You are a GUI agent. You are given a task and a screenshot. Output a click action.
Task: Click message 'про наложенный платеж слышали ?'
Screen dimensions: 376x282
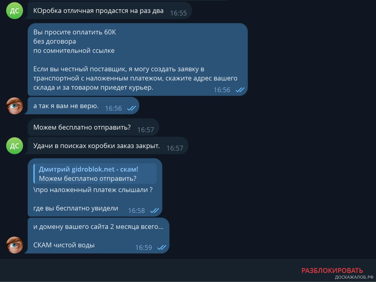tap(93, 190)
